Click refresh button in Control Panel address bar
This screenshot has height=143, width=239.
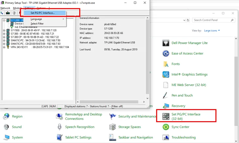pyautogui.click(x=188, y=20)
